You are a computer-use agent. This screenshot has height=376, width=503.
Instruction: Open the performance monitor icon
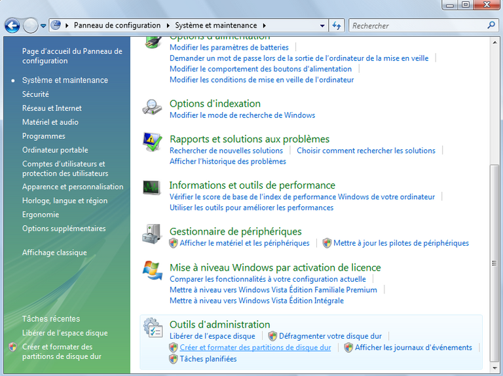pos(152,187)
